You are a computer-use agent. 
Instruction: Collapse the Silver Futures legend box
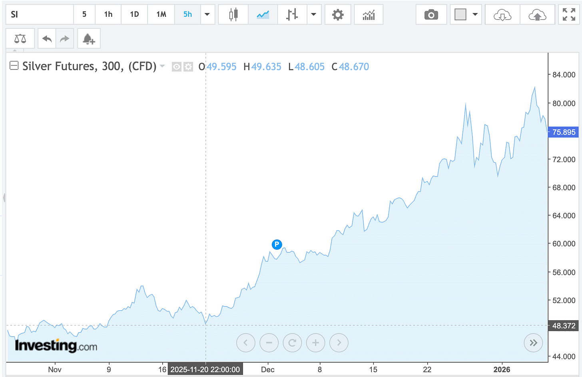14,65
